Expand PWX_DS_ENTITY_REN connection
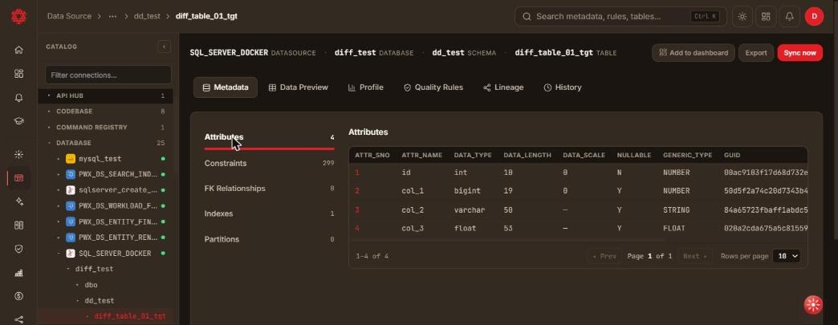 click(59, 238)
